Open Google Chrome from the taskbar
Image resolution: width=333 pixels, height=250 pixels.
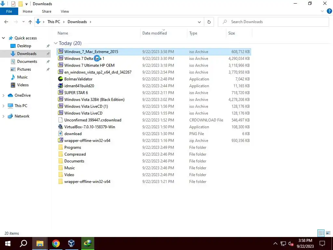coord(56,243)
